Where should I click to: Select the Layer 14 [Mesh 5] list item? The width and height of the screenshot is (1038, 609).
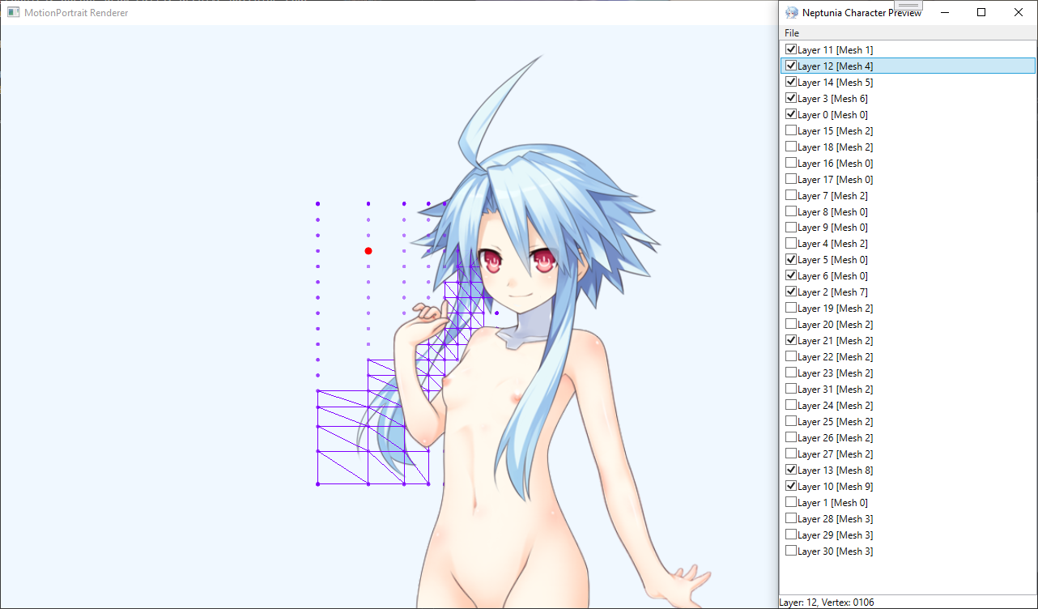pos(835,83)
